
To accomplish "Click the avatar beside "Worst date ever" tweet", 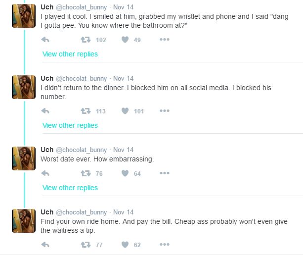I will click(24, 158).
